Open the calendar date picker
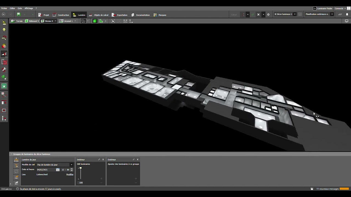Viewport: 351px width, 197px height. click(x=58, y=170)
